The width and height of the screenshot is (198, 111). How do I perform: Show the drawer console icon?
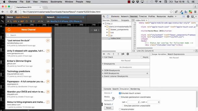[183, 16]
